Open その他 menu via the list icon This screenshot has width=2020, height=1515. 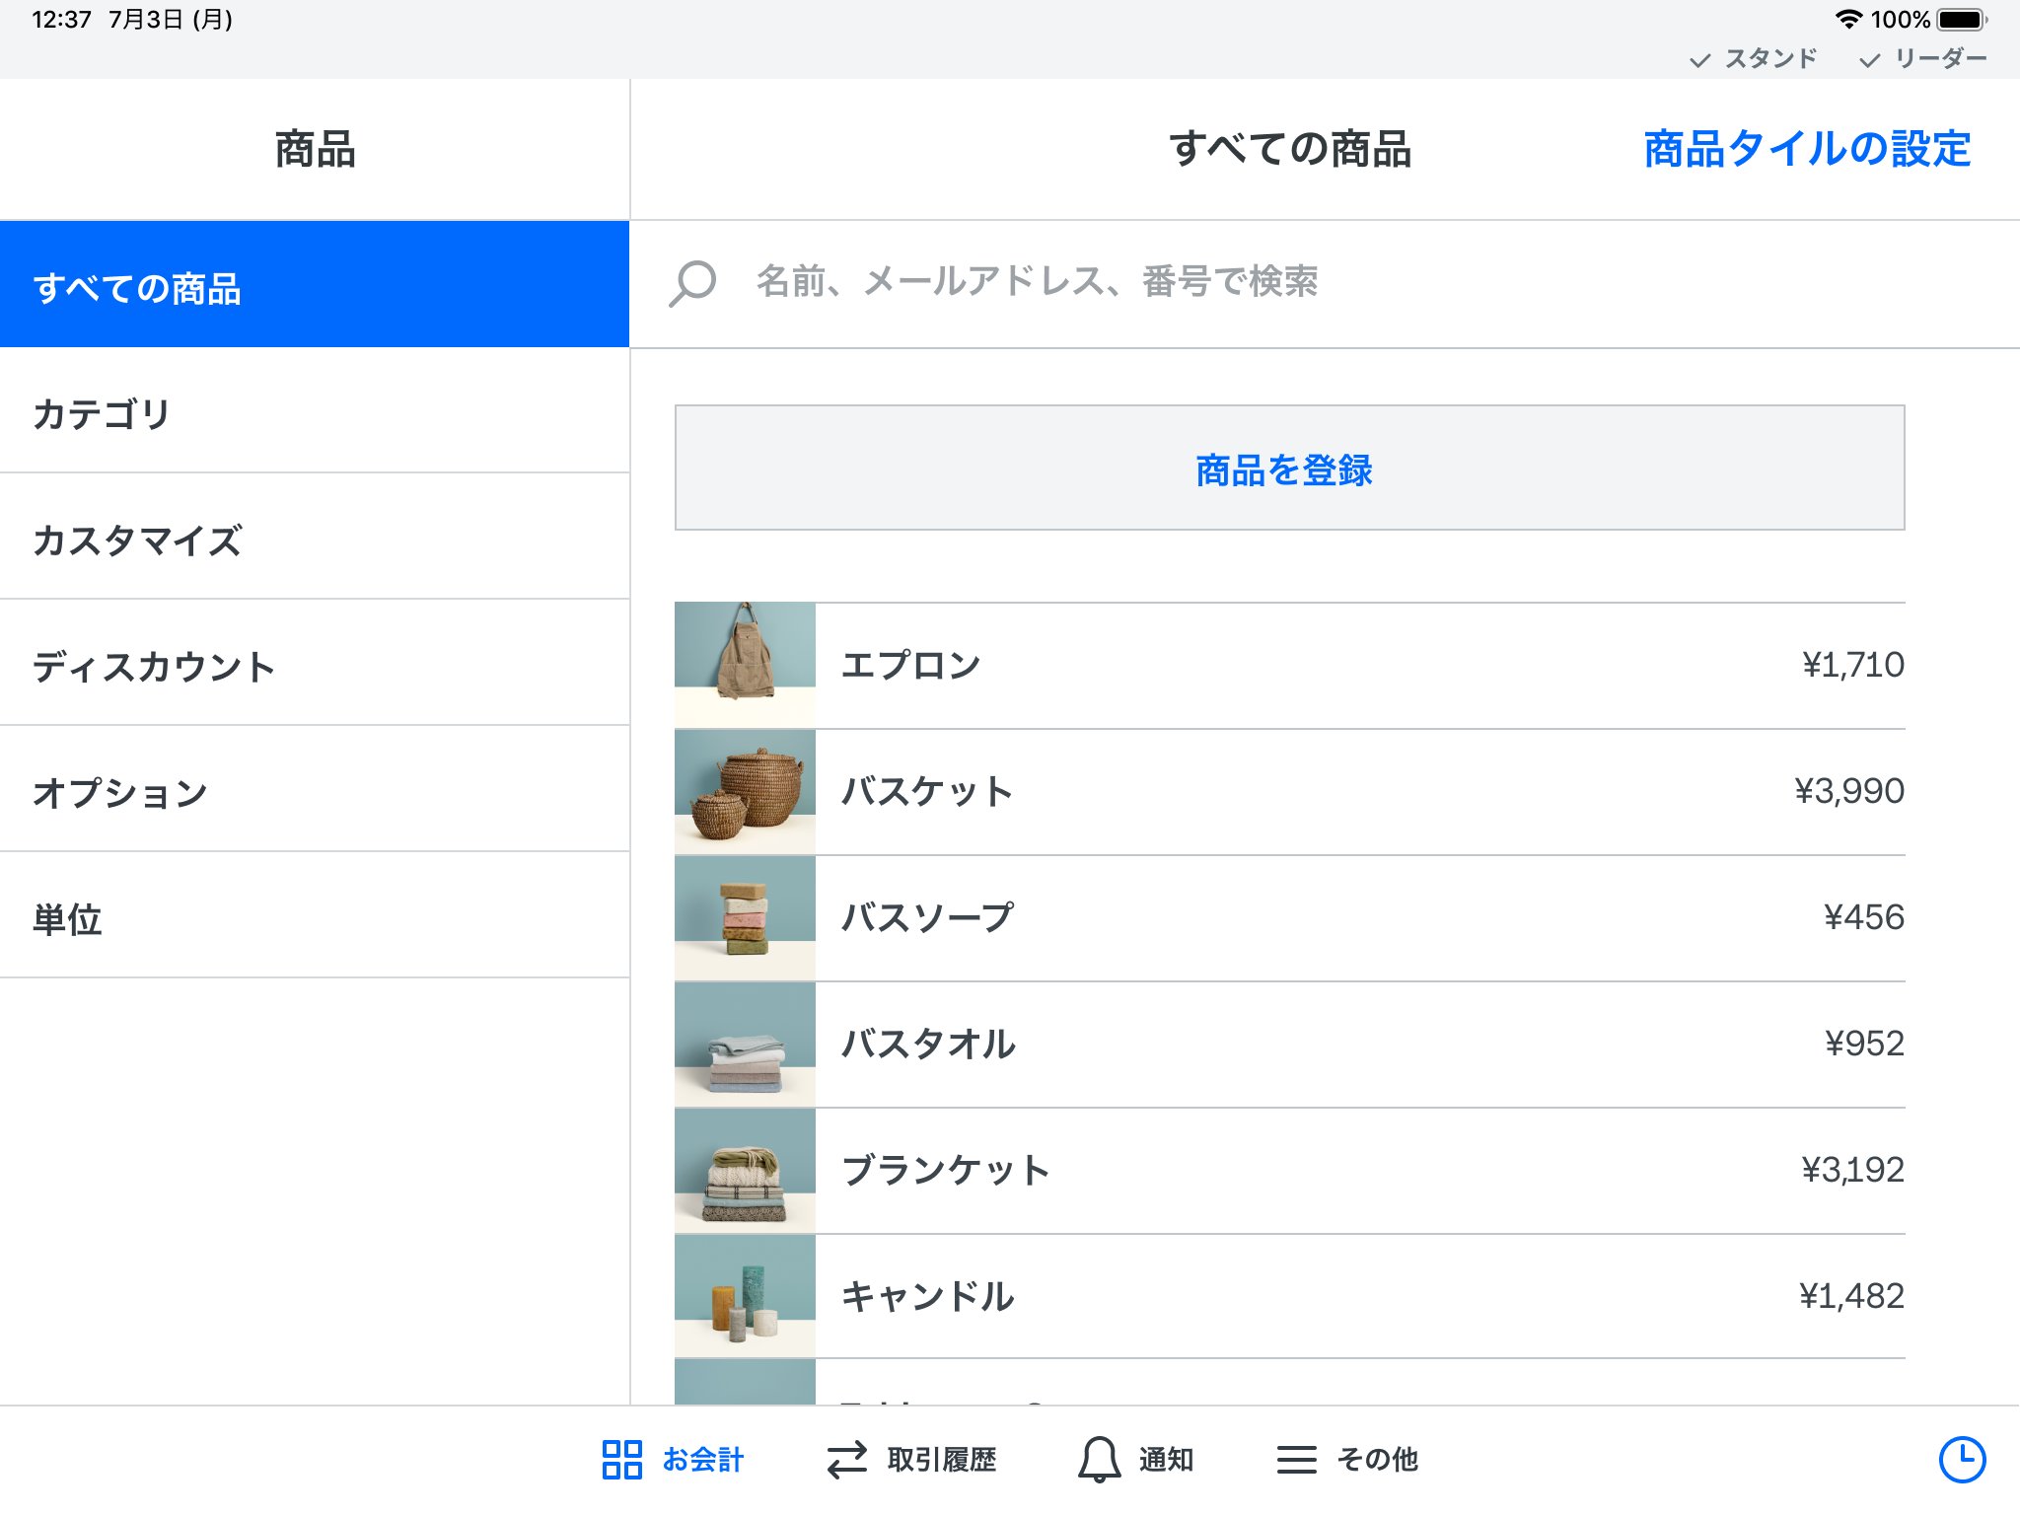[x=1296, y=1459]
